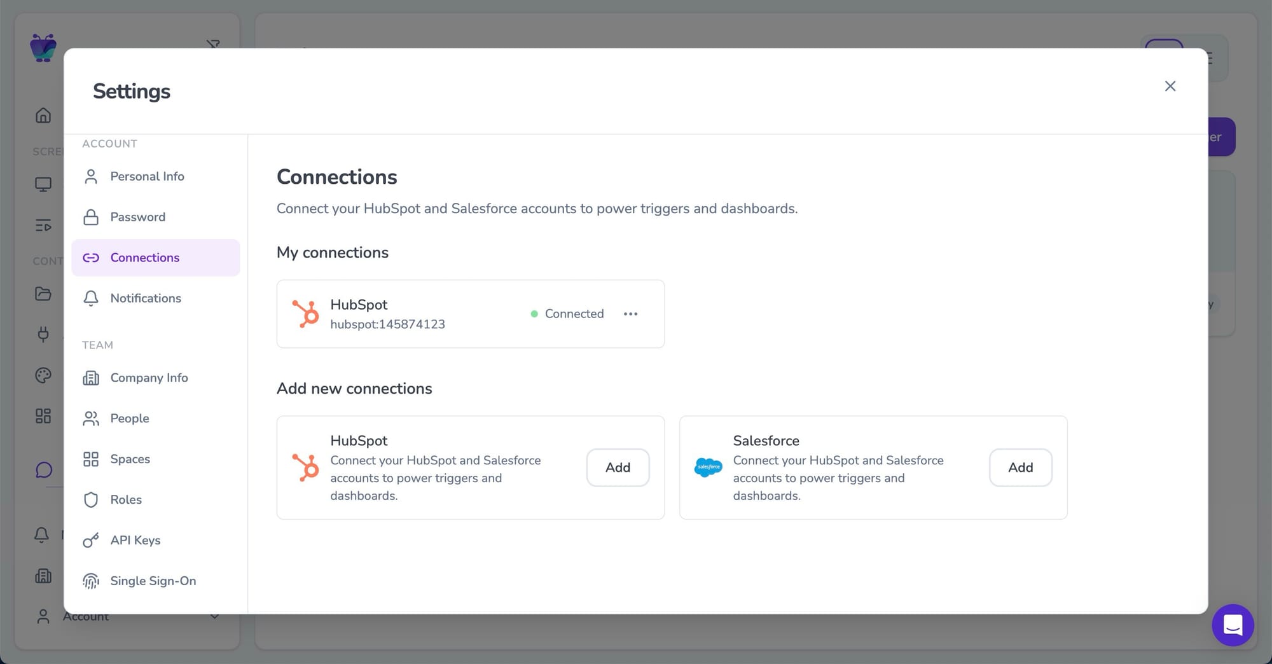Click the Spaces grid icon
The width and height of the screenshot is (1272, 664).
click(91, 459)
